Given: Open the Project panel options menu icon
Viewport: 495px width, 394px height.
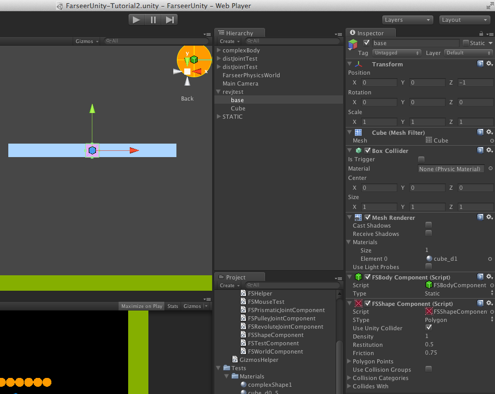Looking at the screenshot, I should (x=338, y=278).
